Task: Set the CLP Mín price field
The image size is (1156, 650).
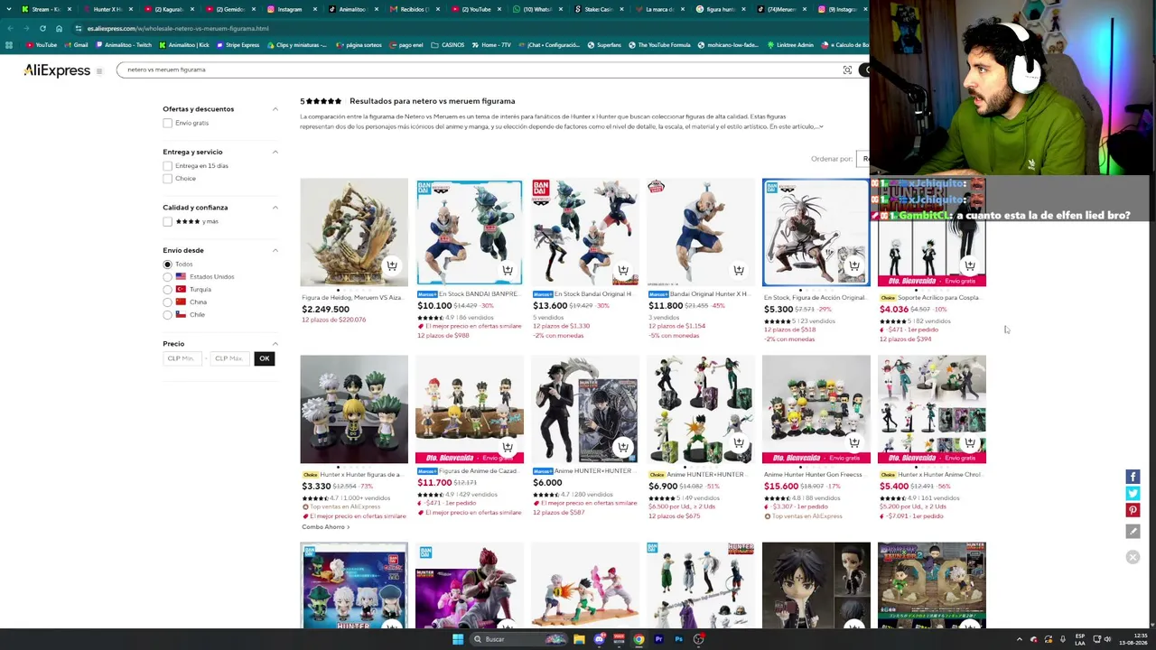Action: click(182, 358)
